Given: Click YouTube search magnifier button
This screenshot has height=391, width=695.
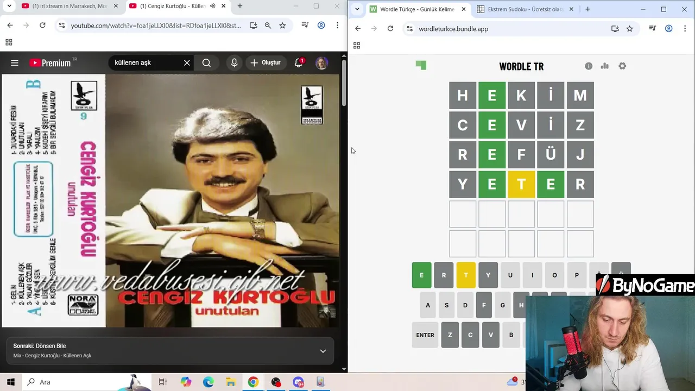Looking at the screenshot, I should pos(206,62).
